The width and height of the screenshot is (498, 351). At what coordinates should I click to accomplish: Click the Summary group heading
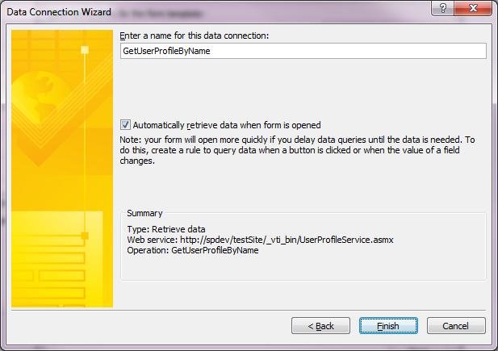144,213
